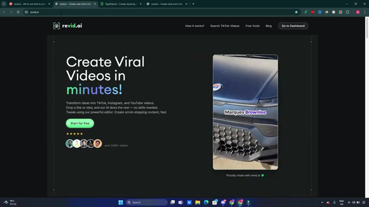Click the red record extension icon
This screenshot has width=369, height=207.
point(340,12)
